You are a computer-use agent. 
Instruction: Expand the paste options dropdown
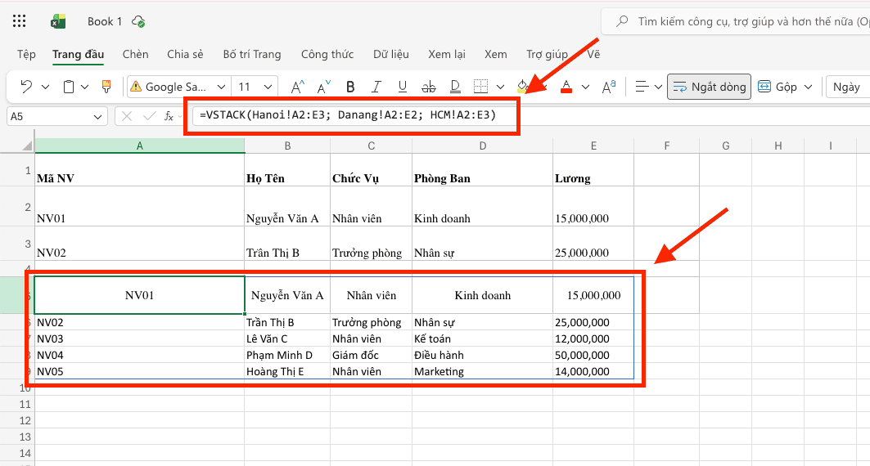point(84,87)
